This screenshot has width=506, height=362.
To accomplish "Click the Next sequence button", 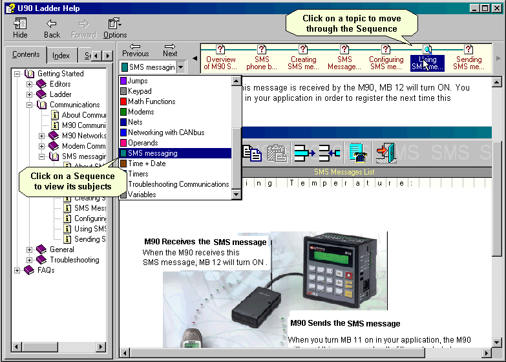I will 170,50.
